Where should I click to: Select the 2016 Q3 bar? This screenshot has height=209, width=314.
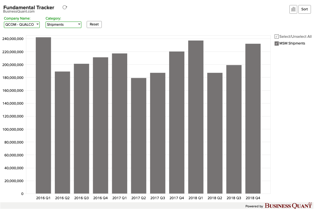[81, 129]
